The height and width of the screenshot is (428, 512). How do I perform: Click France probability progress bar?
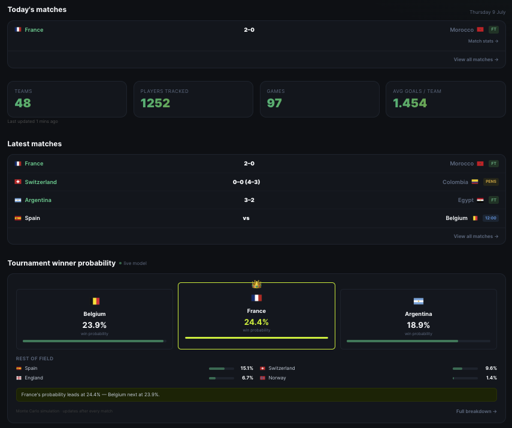256,337
